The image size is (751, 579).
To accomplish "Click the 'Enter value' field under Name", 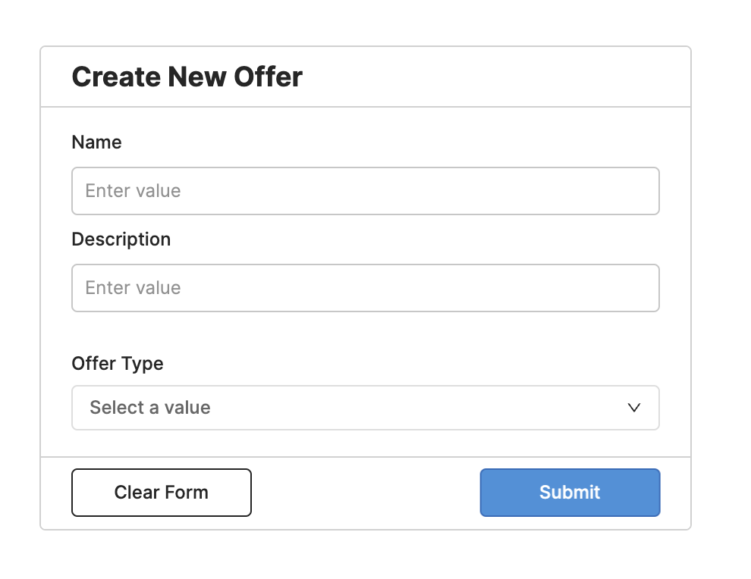I will click(x=364, y=190).
